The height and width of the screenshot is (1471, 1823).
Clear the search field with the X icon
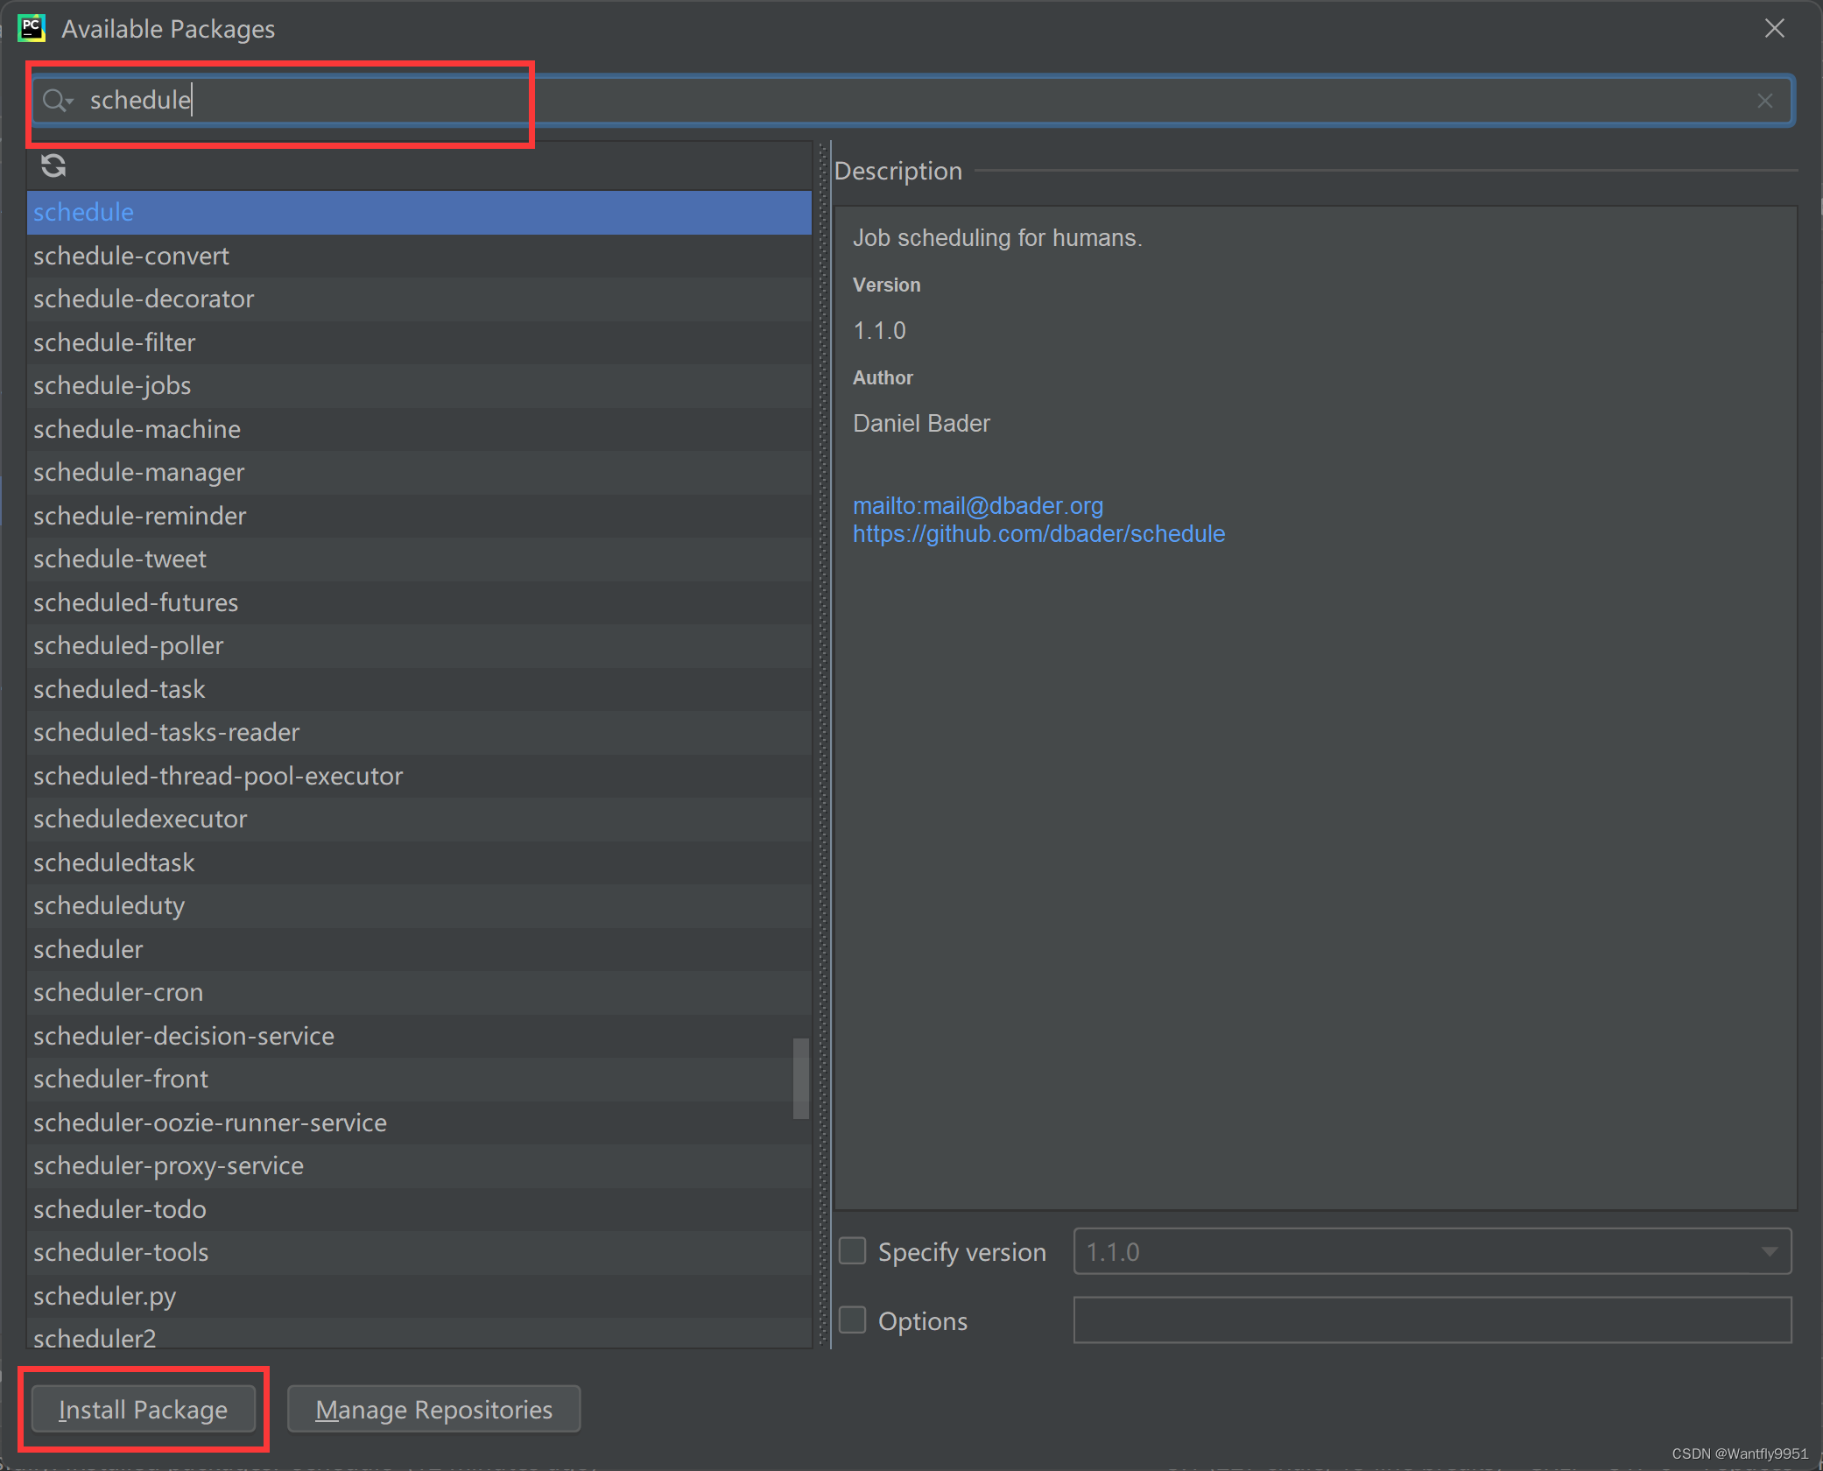[x=1765, y=101]
